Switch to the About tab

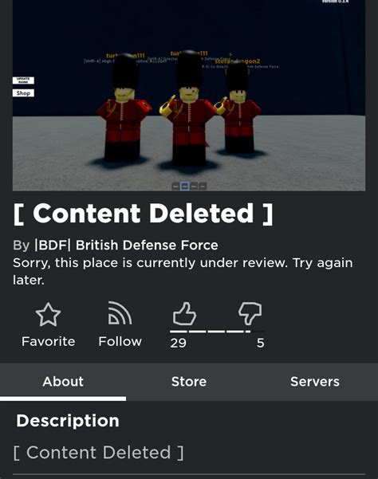pyautogui.click(x=63, y=382)
